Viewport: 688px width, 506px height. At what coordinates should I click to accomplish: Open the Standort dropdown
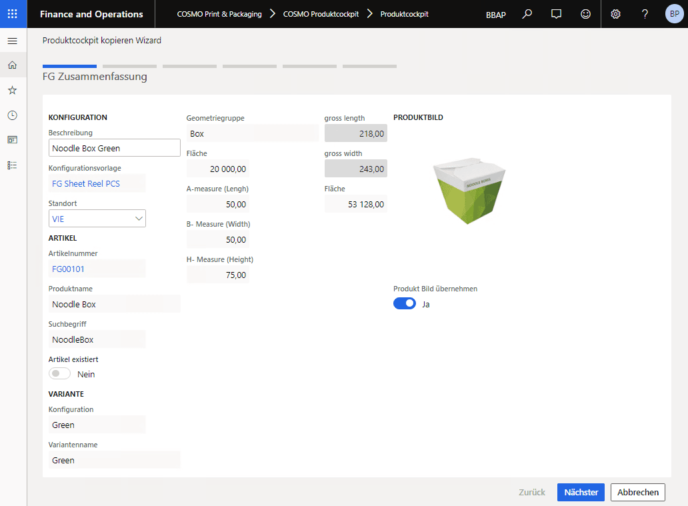[x=97, y=219]
